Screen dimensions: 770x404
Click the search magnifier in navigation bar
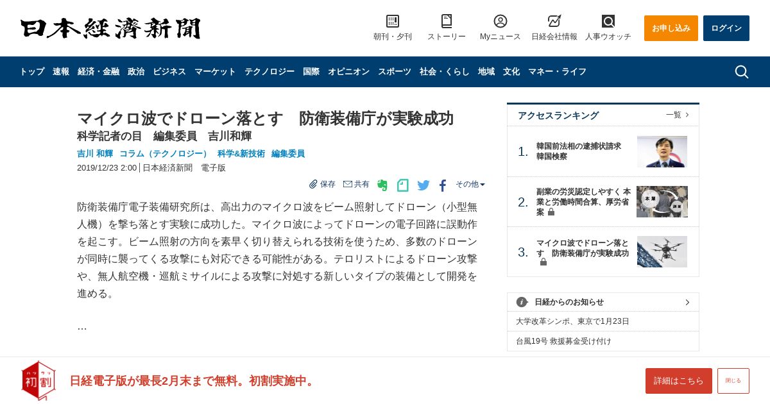(742, 72)
